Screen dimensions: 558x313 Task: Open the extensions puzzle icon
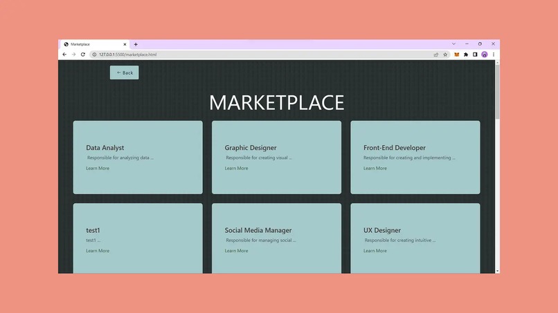(466, 55)
